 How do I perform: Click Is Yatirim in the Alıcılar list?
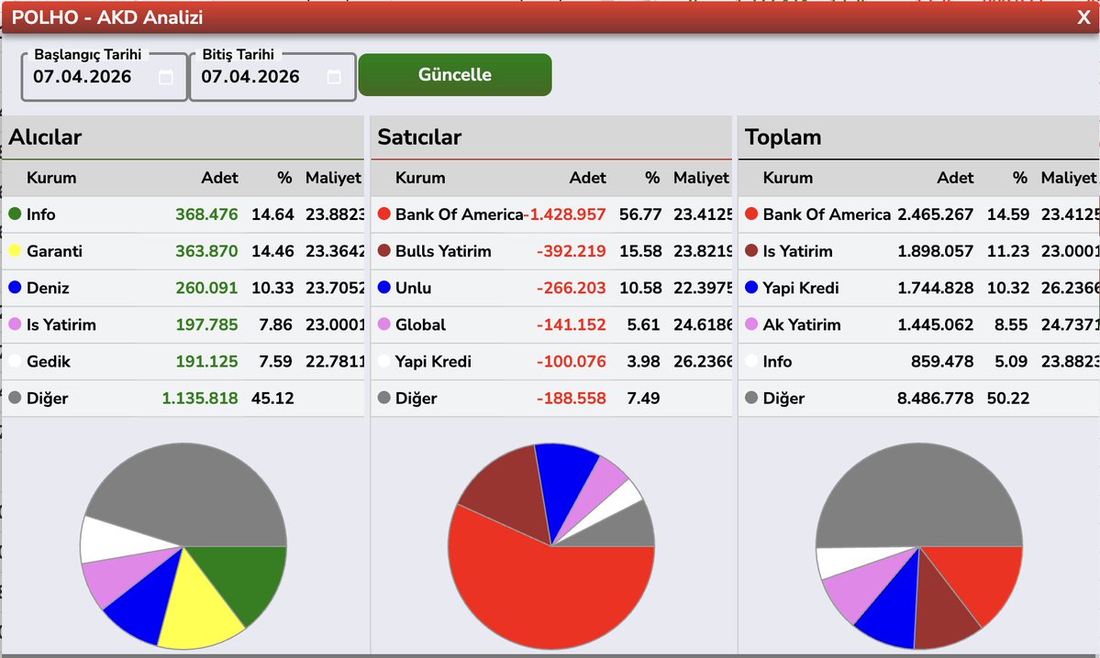pos(61,325)
